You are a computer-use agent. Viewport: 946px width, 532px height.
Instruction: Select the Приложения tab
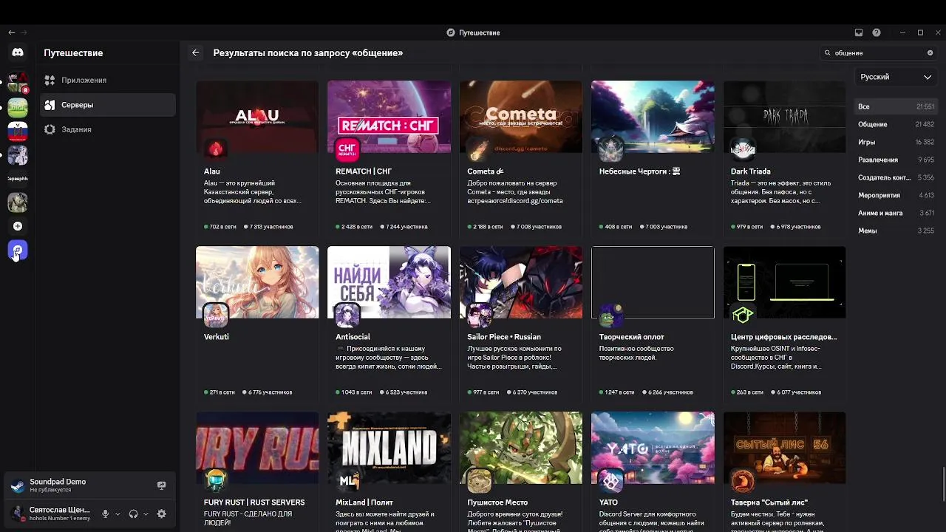[108, 80]
